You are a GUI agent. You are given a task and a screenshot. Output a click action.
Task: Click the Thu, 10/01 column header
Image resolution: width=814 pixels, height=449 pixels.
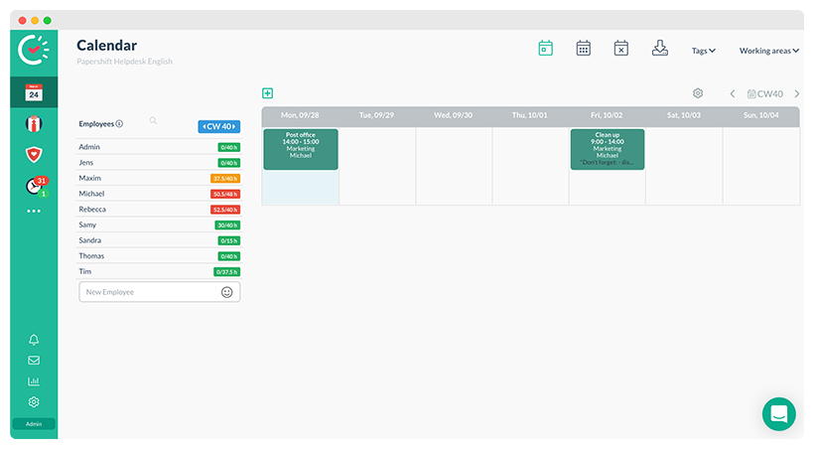[x=530, y=115]
